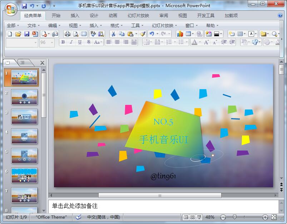Run the Spelling check icon
Screen dimensions: 287x224
pyautogui.click(x=93, y=34)
